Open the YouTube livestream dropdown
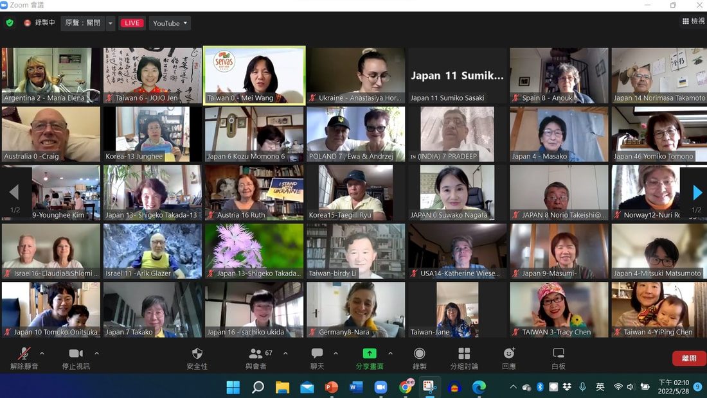The height and width of the screenshot is (398, 707). (170, 23)
